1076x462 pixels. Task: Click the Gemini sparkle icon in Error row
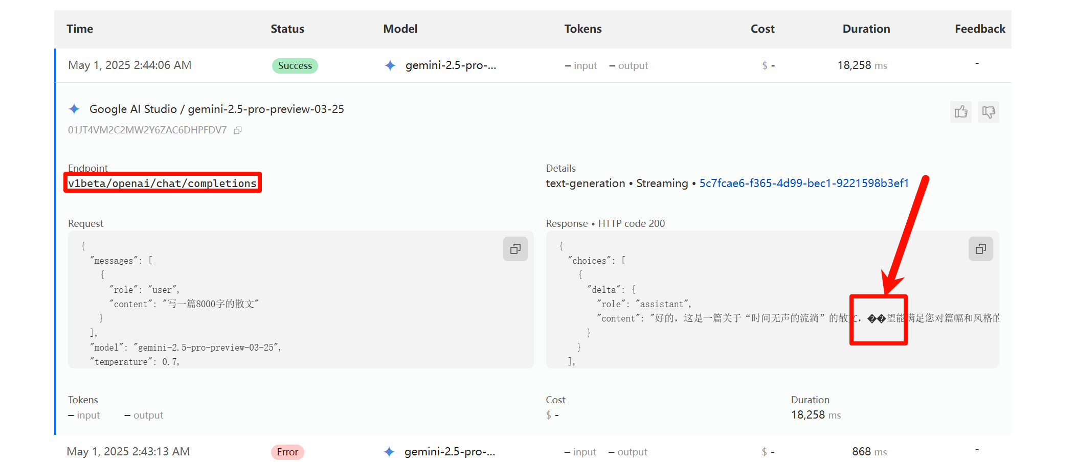click(389, 452)
